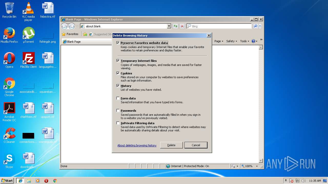Click the Suggested Sites link
The width and height of the screenshot is (328, 184).
click(101, 34)
